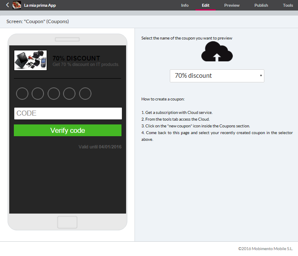Click the 'Screen: "Coupon" (Coupons)' heading

38,21
